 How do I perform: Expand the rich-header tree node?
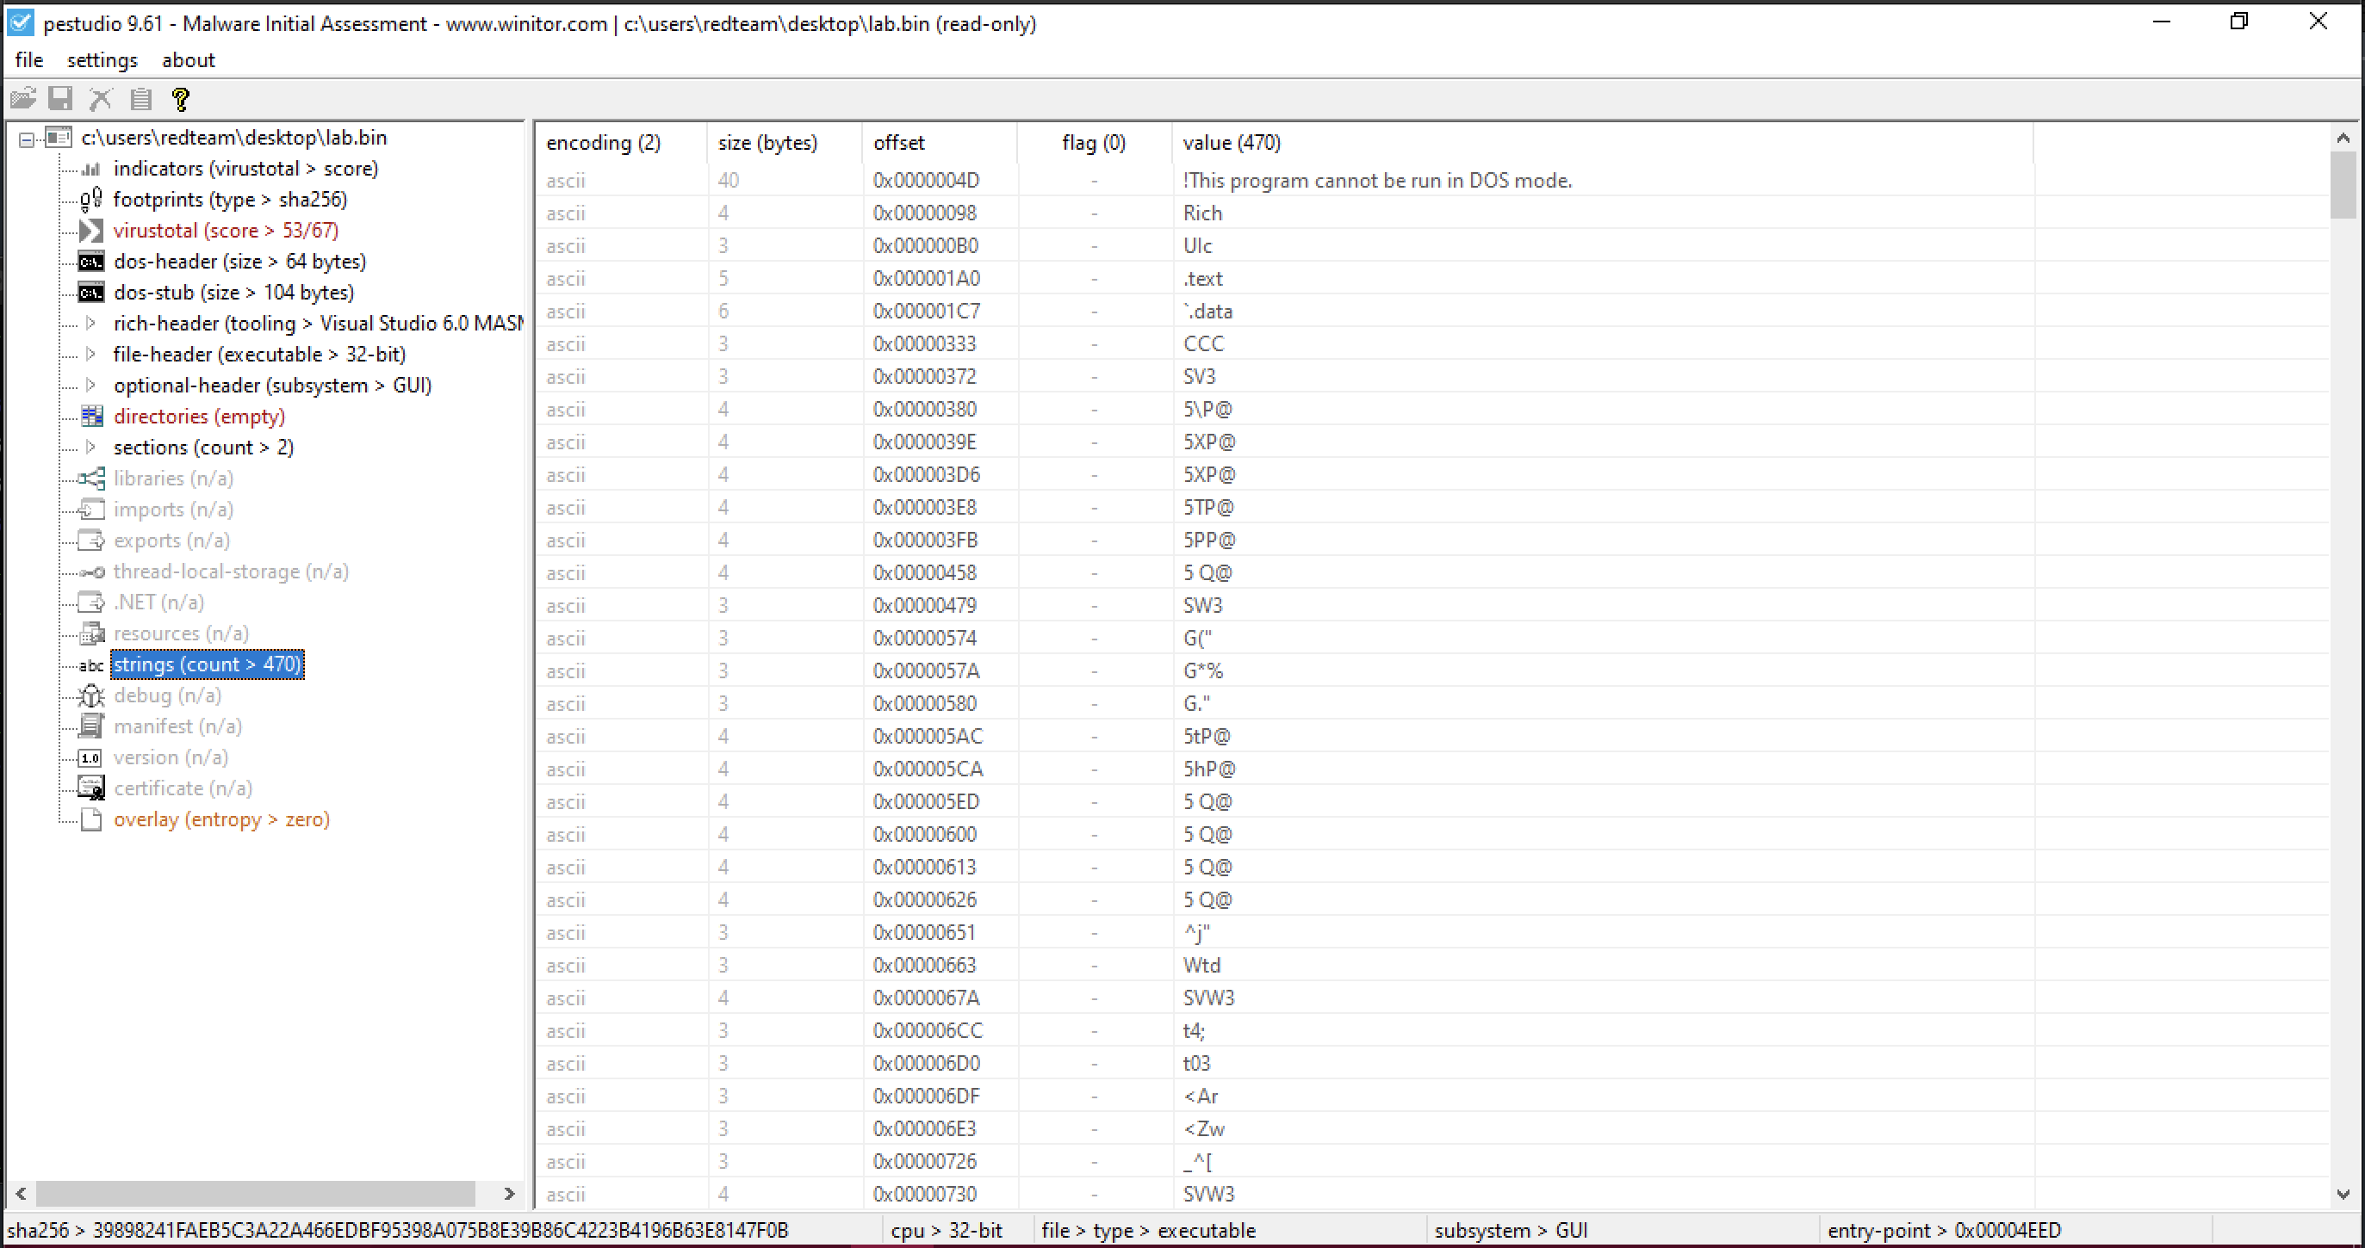pos(90,323)
